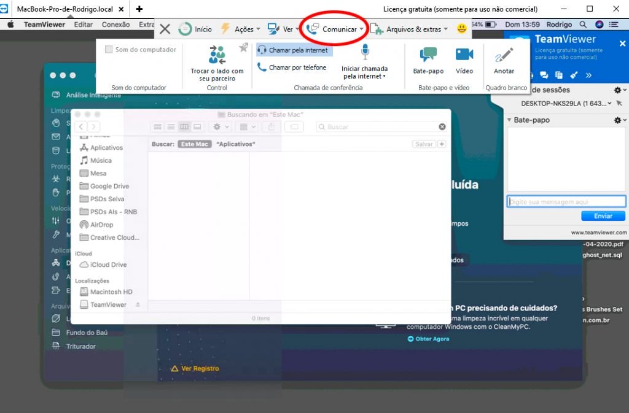Add search criteria with plus button
The height and width of the screenshot is (413, 629).
pos(442,144)
